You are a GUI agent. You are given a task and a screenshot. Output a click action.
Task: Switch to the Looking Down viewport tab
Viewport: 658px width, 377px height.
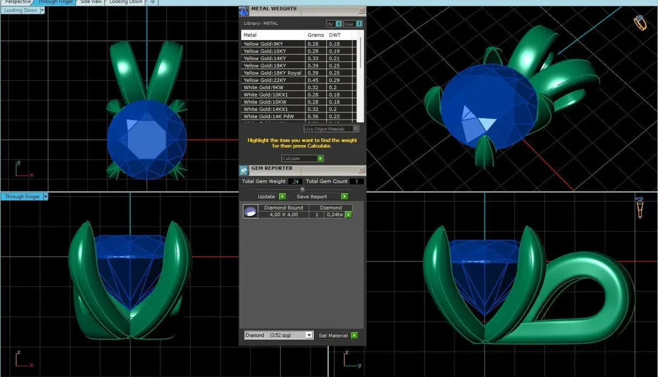(x=126, y=2)
